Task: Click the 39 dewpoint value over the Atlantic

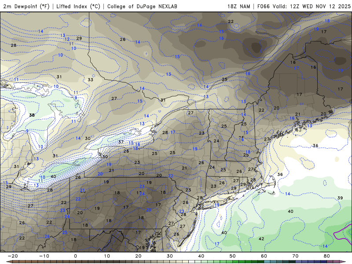Action: (x=340, y=198)
